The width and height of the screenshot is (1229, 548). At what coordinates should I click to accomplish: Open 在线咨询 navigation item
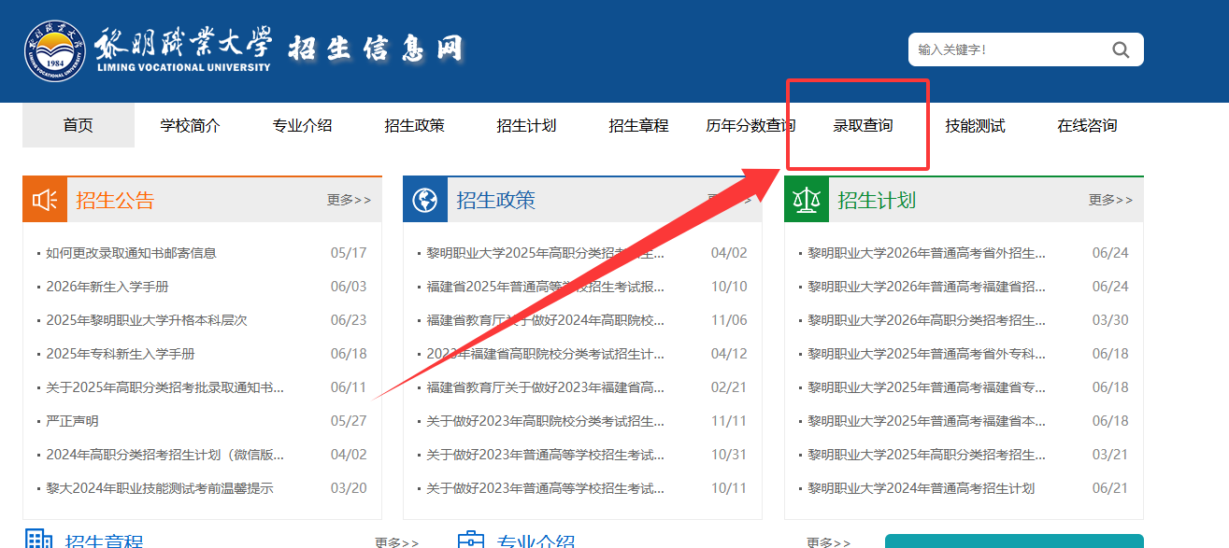(x=1087, y=125)
